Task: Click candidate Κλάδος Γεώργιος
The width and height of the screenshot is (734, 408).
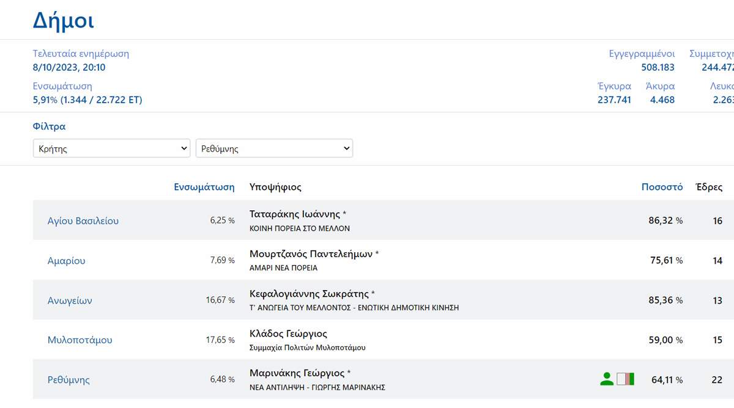Action: (288, 333)
